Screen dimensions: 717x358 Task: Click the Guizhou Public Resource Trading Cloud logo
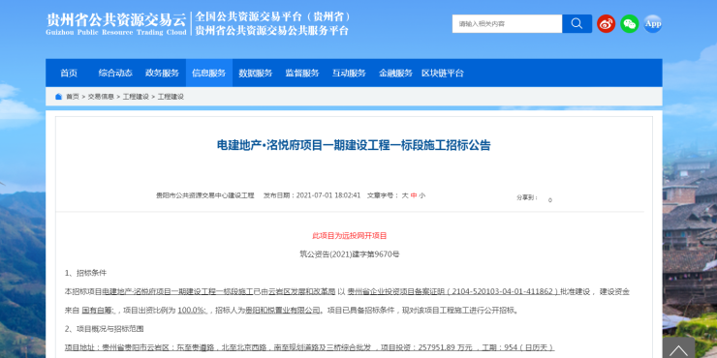[116, 24]
